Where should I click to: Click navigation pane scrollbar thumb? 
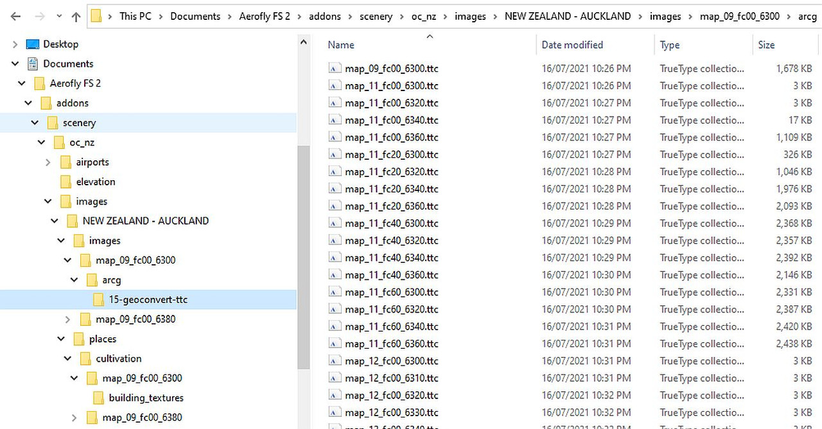tap(304, 257)
